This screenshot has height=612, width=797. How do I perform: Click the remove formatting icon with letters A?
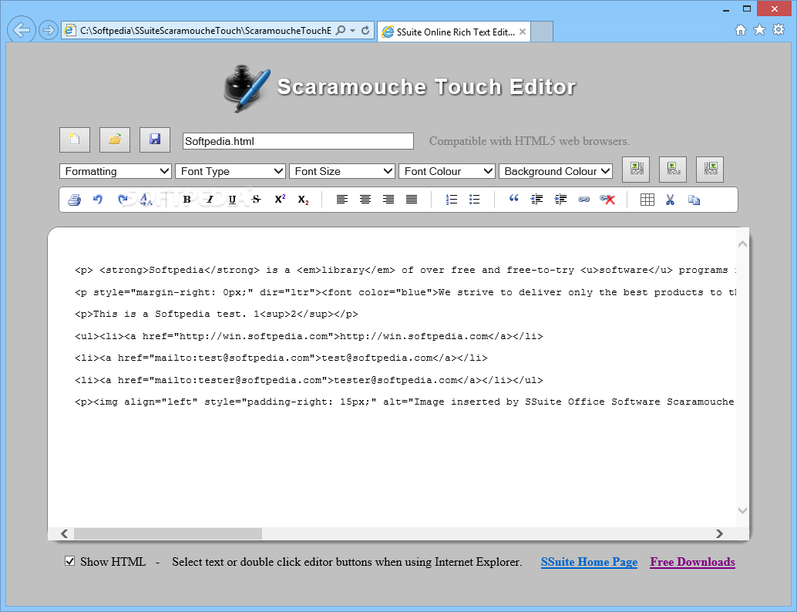click(x=146, y=200)
